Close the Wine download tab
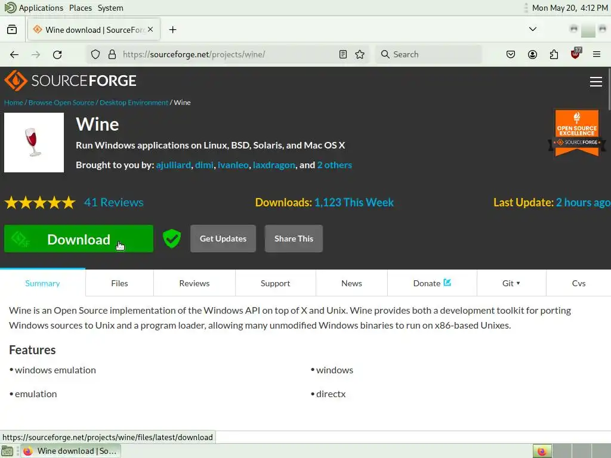Screen dimensions: 611x458 coord(150,30)
